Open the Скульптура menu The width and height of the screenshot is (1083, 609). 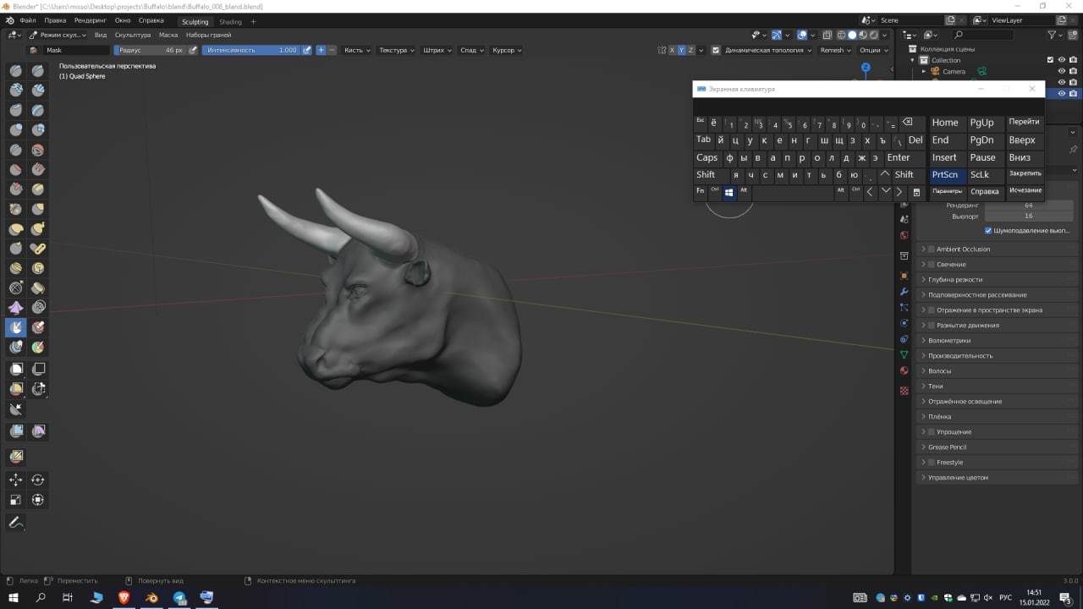[x=133, y=35]
